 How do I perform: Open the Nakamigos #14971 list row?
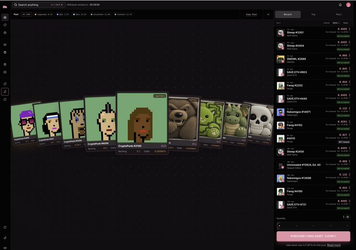pos(313,112)
